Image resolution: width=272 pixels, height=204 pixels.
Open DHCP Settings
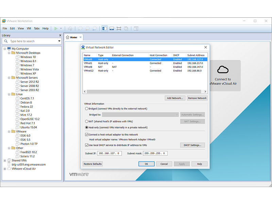pos(192,145)
